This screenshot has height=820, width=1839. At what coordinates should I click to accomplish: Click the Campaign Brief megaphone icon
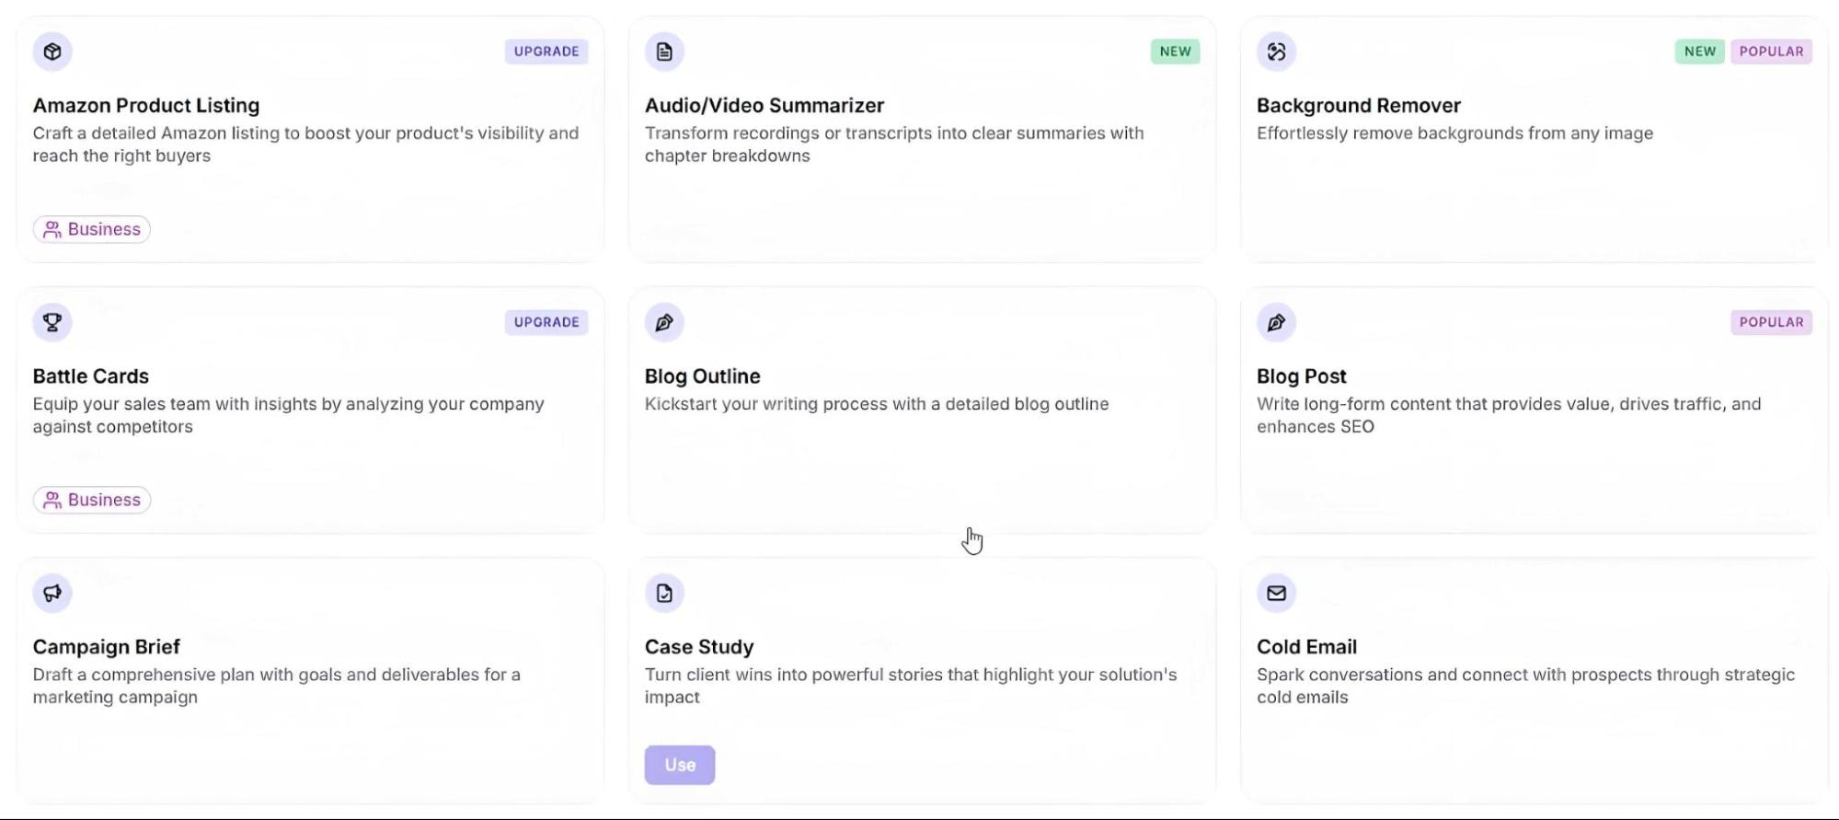[52, 593]
